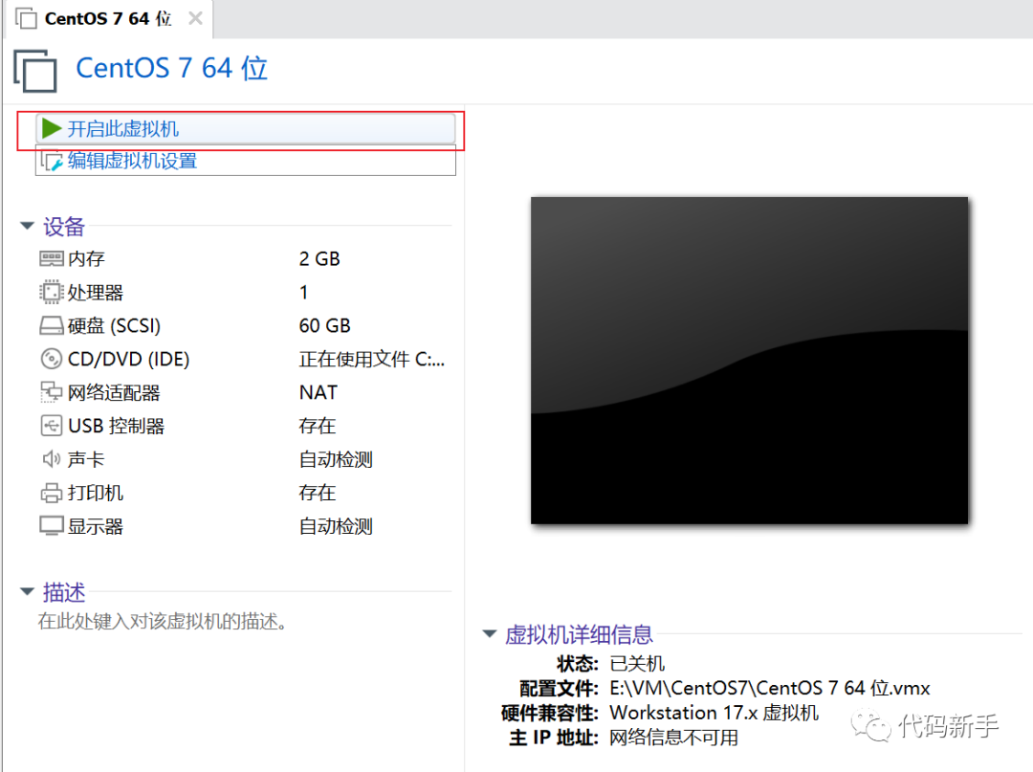This screenshot has height=772, width=1033.
Task: Start the VM via 开启此虚拟机
Action: (x=245, y=128)
